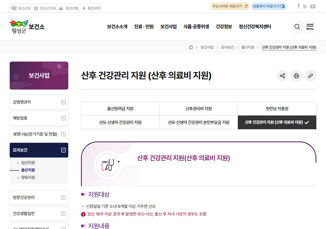Open 양육지원 submenu in sidebar
Viewport: 326px width, 229px height.
(28, 177)
